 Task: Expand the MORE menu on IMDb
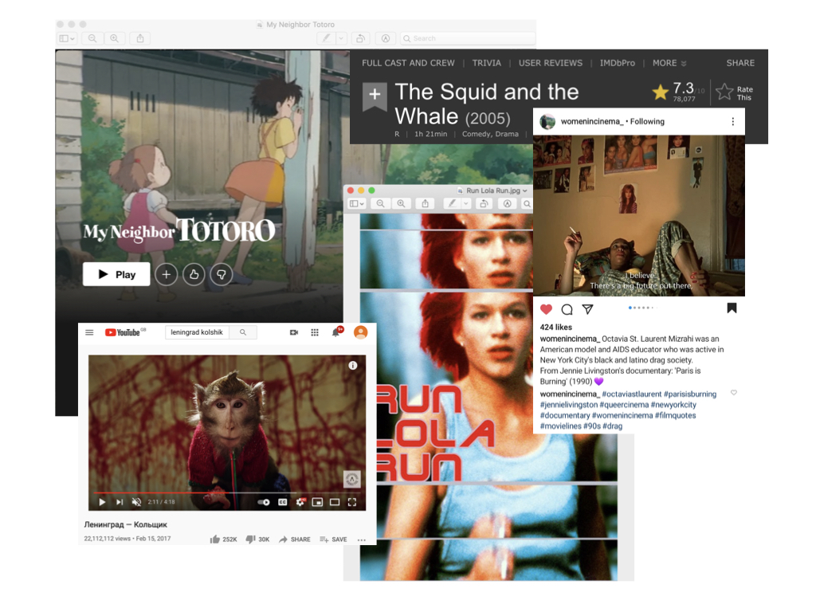[669, 63]
